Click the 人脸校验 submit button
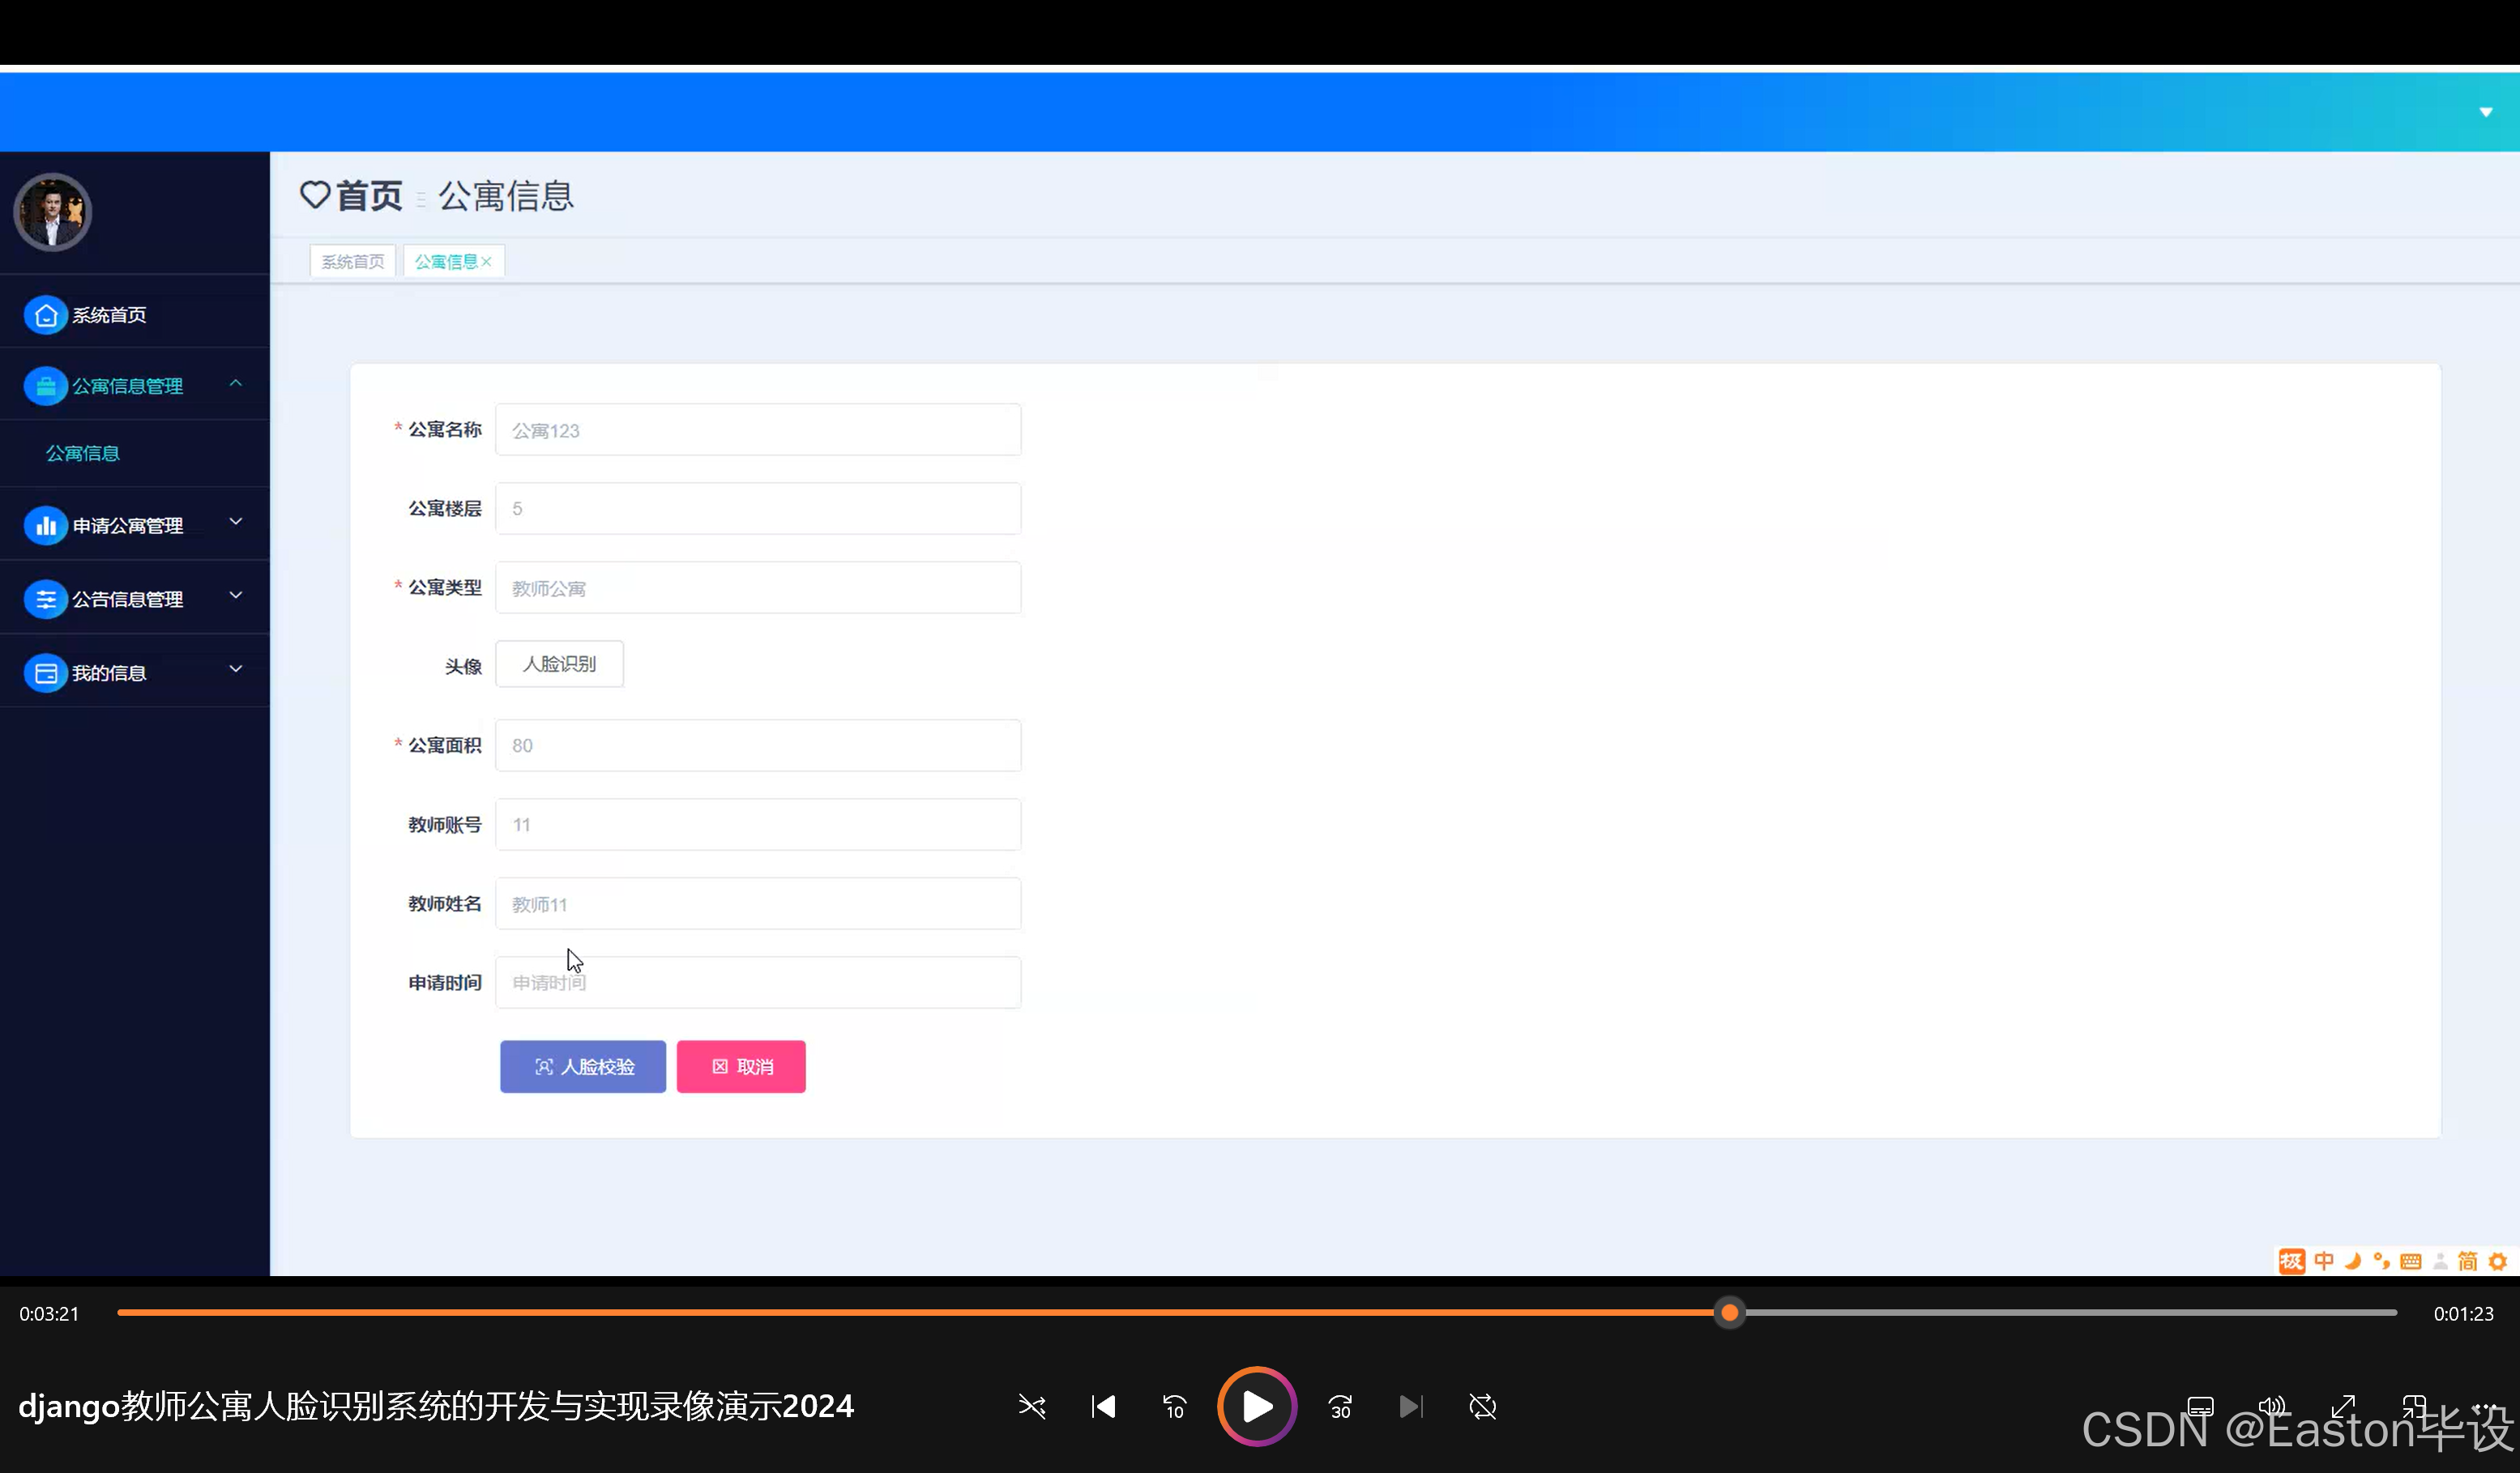Viewport: 2520px width, 1473px height. 583,1067
